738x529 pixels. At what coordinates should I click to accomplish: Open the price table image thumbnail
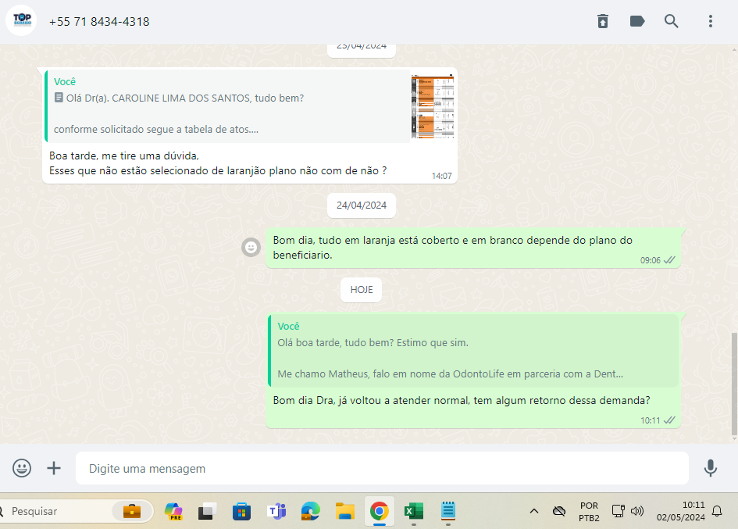(x=433, y=106)
